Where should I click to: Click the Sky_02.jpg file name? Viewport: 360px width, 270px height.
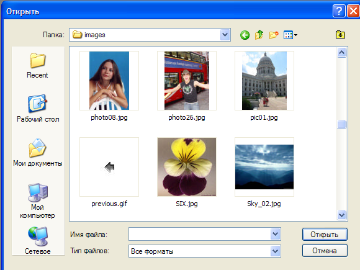click(264, 204)
